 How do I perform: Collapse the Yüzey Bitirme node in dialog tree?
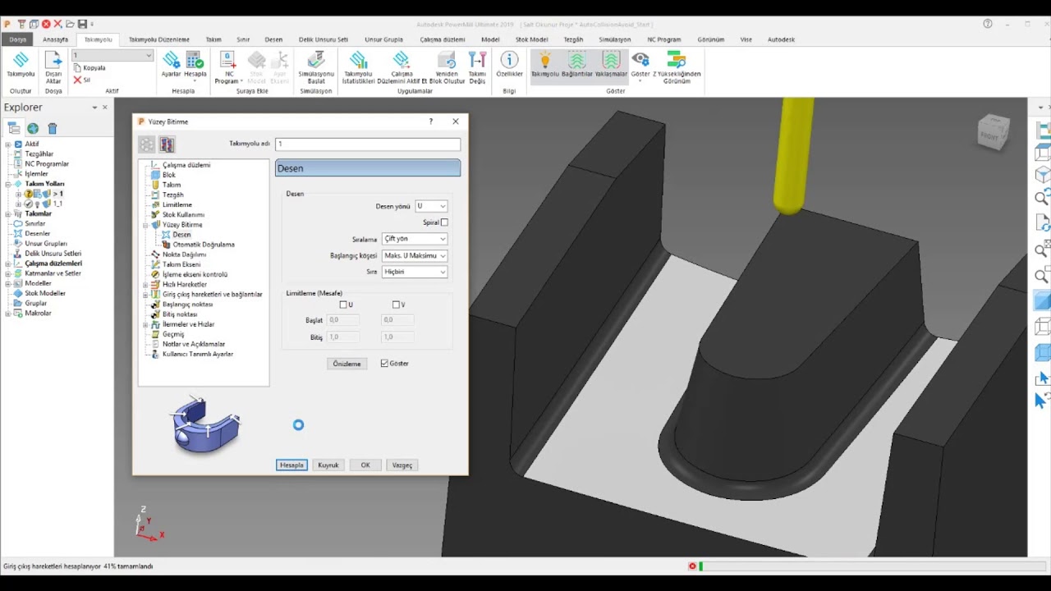145,225
